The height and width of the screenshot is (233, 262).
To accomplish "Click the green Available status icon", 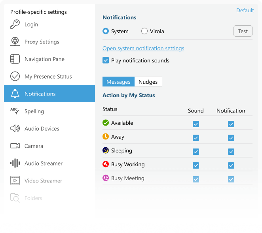I will [x=106, y=123].
